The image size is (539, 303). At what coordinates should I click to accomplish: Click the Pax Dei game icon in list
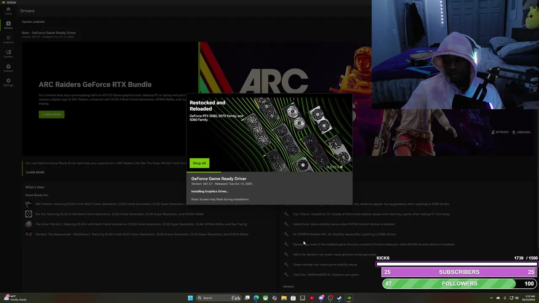click(29, 214)
